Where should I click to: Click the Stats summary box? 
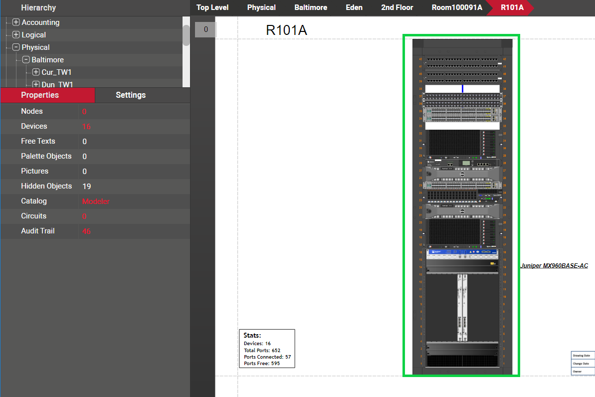267,349
